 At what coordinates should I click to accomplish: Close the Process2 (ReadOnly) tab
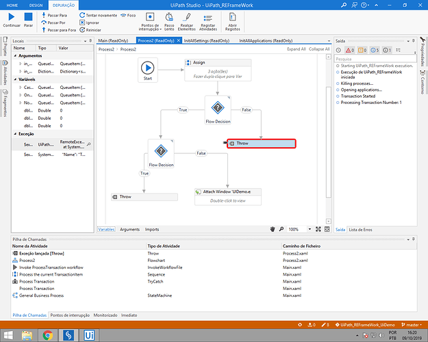click(x=179, y=40)
